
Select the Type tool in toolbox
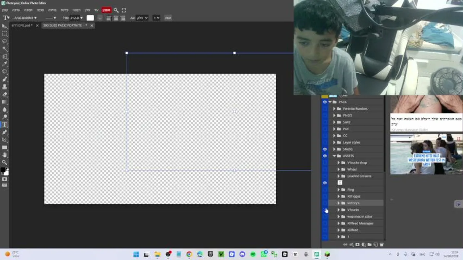click(x=5, y=125)
